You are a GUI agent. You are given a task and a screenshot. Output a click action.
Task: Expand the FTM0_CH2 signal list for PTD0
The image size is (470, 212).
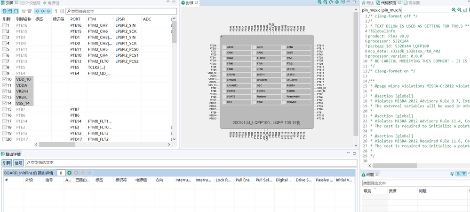pos(100,43)
